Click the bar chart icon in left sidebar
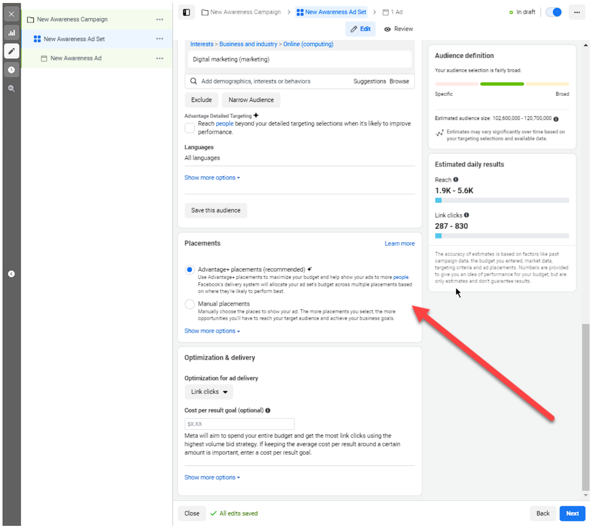595x531 pixels. point(12,33)
